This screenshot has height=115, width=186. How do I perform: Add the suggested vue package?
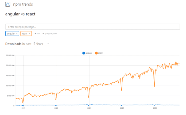coord(37,34)
